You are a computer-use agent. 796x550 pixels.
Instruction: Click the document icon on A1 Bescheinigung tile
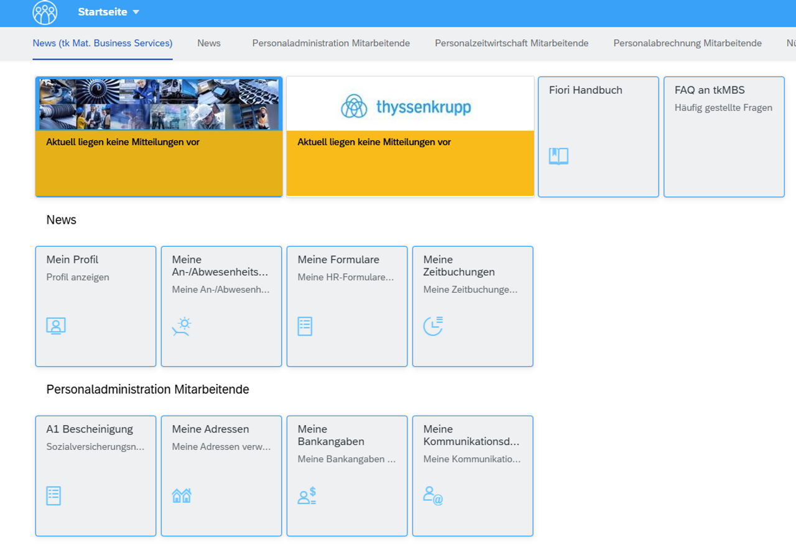54,496
